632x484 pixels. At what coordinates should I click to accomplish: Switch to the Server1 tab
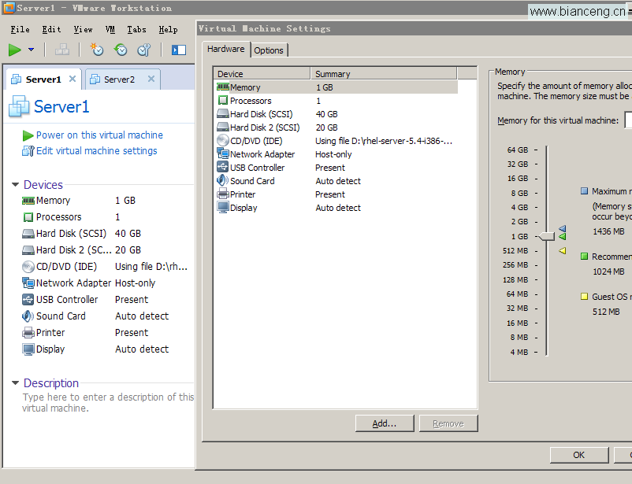(43, 79)
